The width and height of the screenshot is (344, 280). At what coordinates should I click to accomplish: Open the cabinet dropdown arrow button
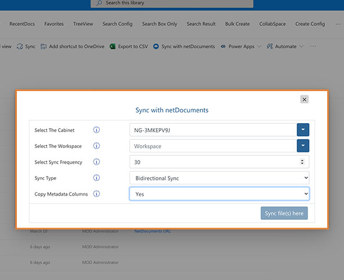(303, 130)
